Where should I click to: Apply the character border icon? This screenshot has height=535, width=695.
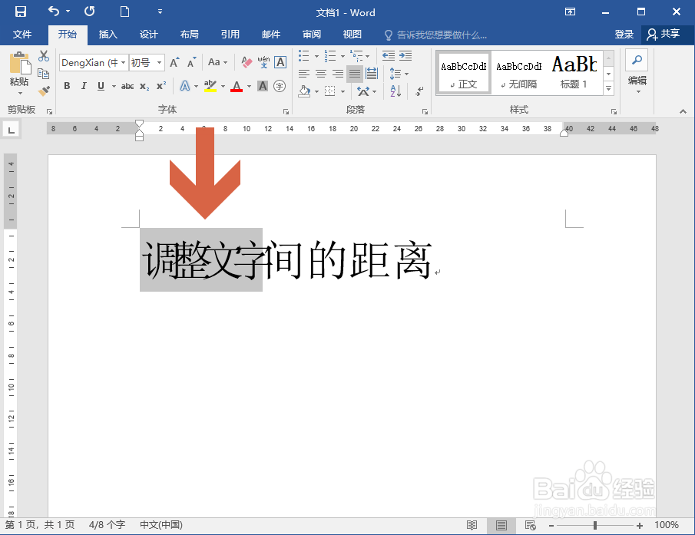(x=280, y=61)
